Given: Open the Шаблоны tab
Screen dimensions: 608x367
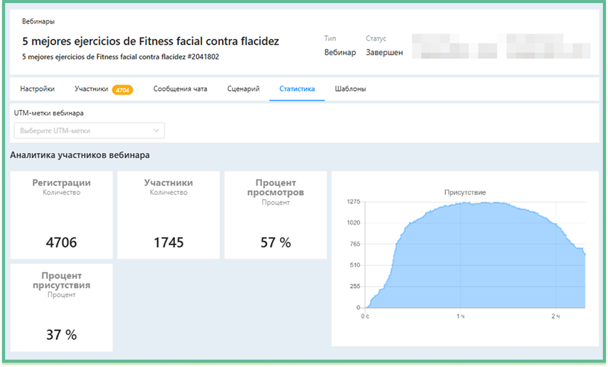Looking at the screenshot, I should point(350,89).
